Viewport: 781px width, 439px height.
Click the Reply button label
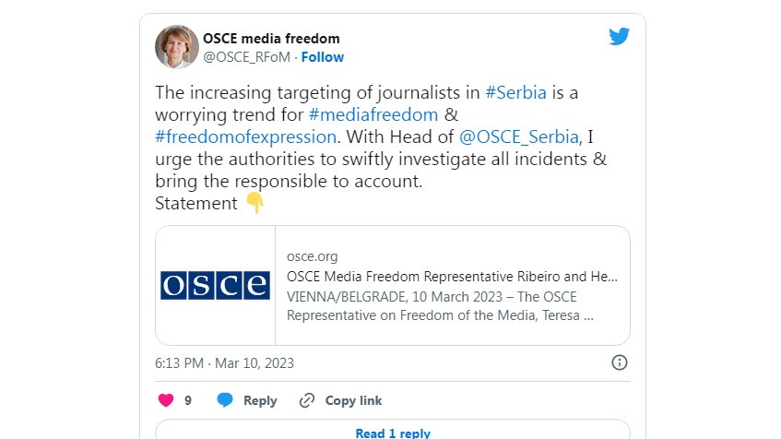(260, 400)
